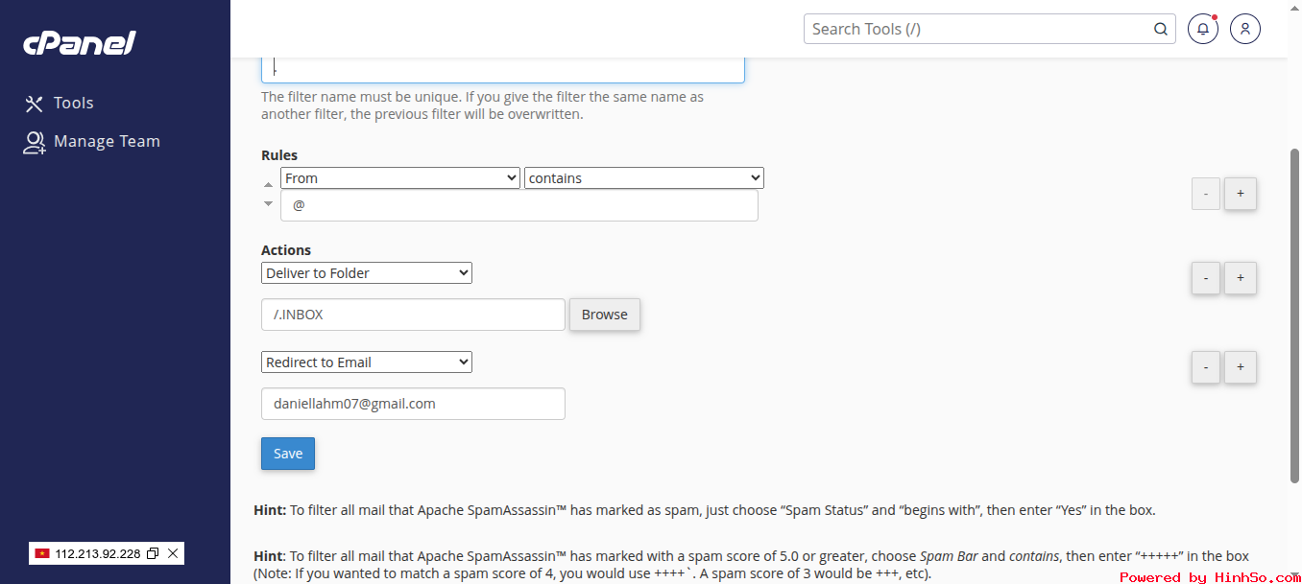Remove the Deliver to Folder action

1206,278
